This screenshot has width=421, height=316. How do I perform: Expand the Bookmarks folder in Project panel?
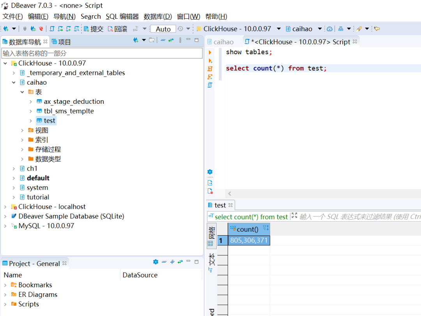tap(5, 285)
